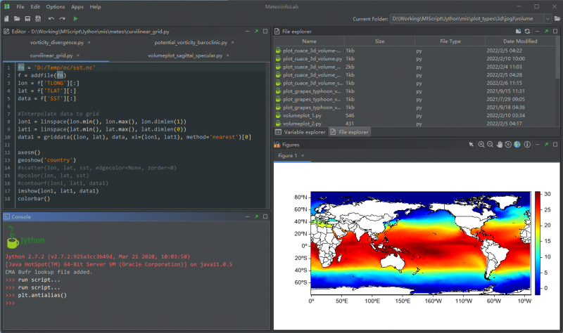Close the curvilinear_grid.py editor tab
563x333 pixels.
pyautogui.click(x=78, y=55)
